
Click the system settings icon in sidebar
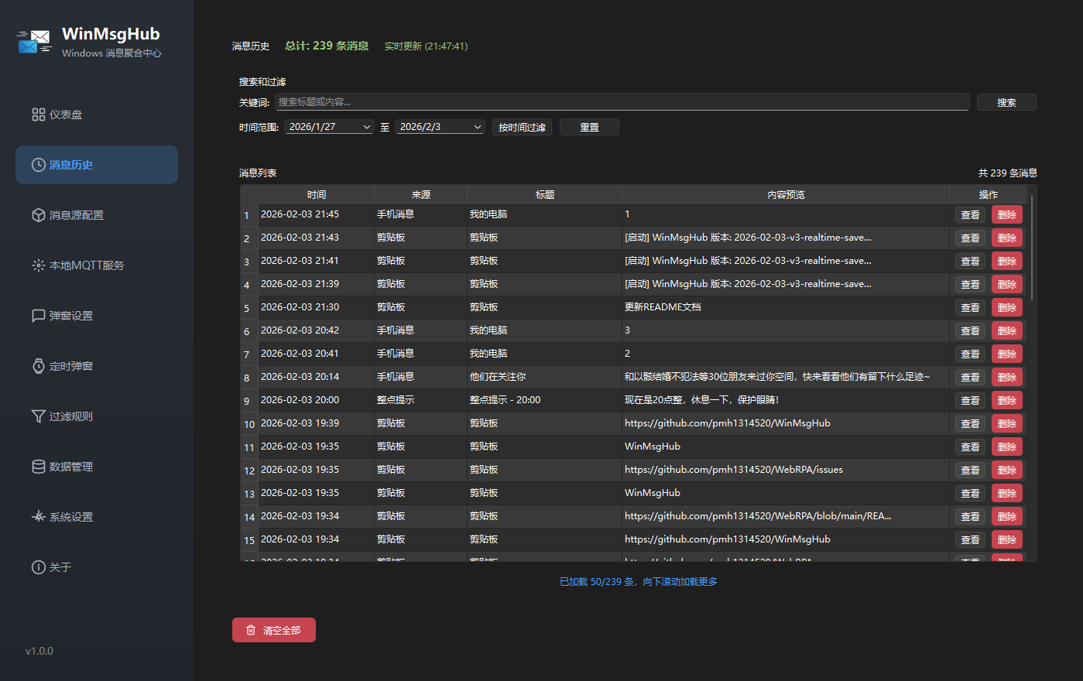[38, 517]
